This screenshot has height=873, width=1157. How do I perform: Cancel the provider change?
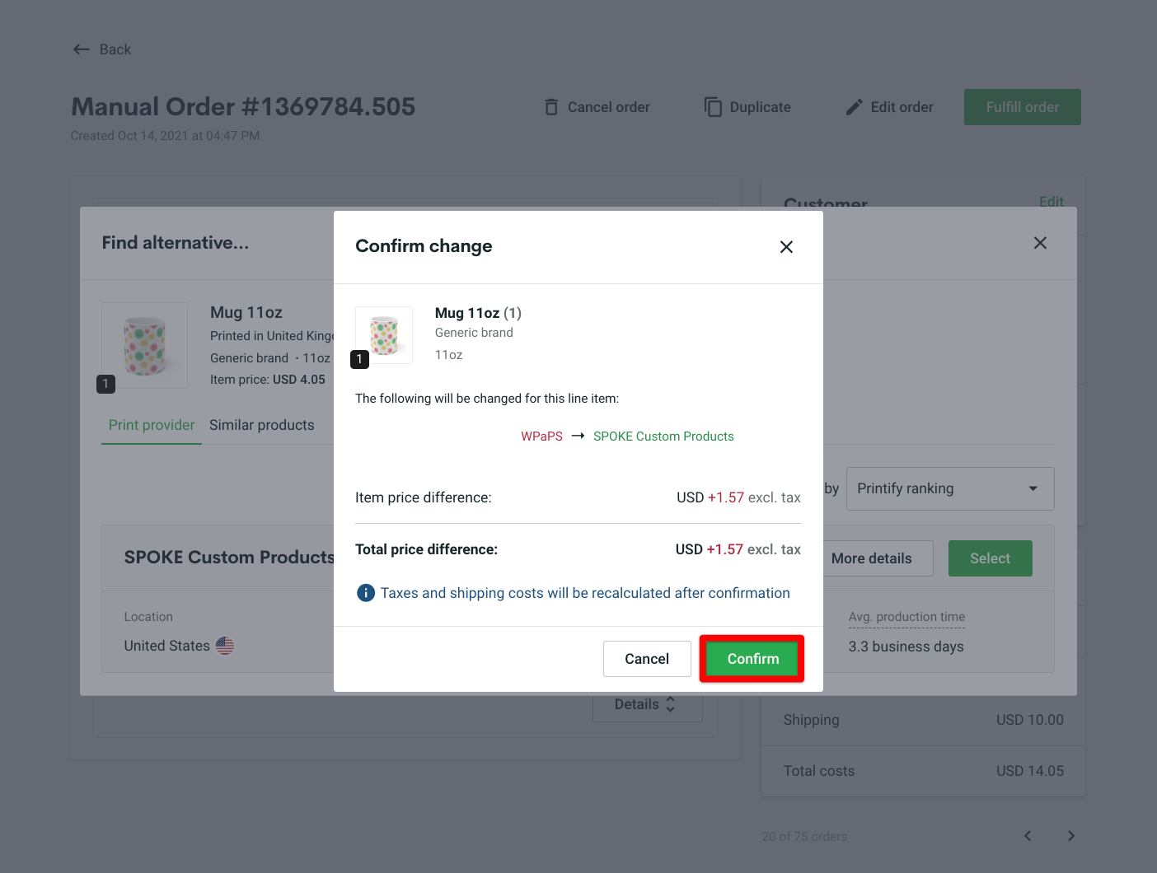tap(647, 658)
